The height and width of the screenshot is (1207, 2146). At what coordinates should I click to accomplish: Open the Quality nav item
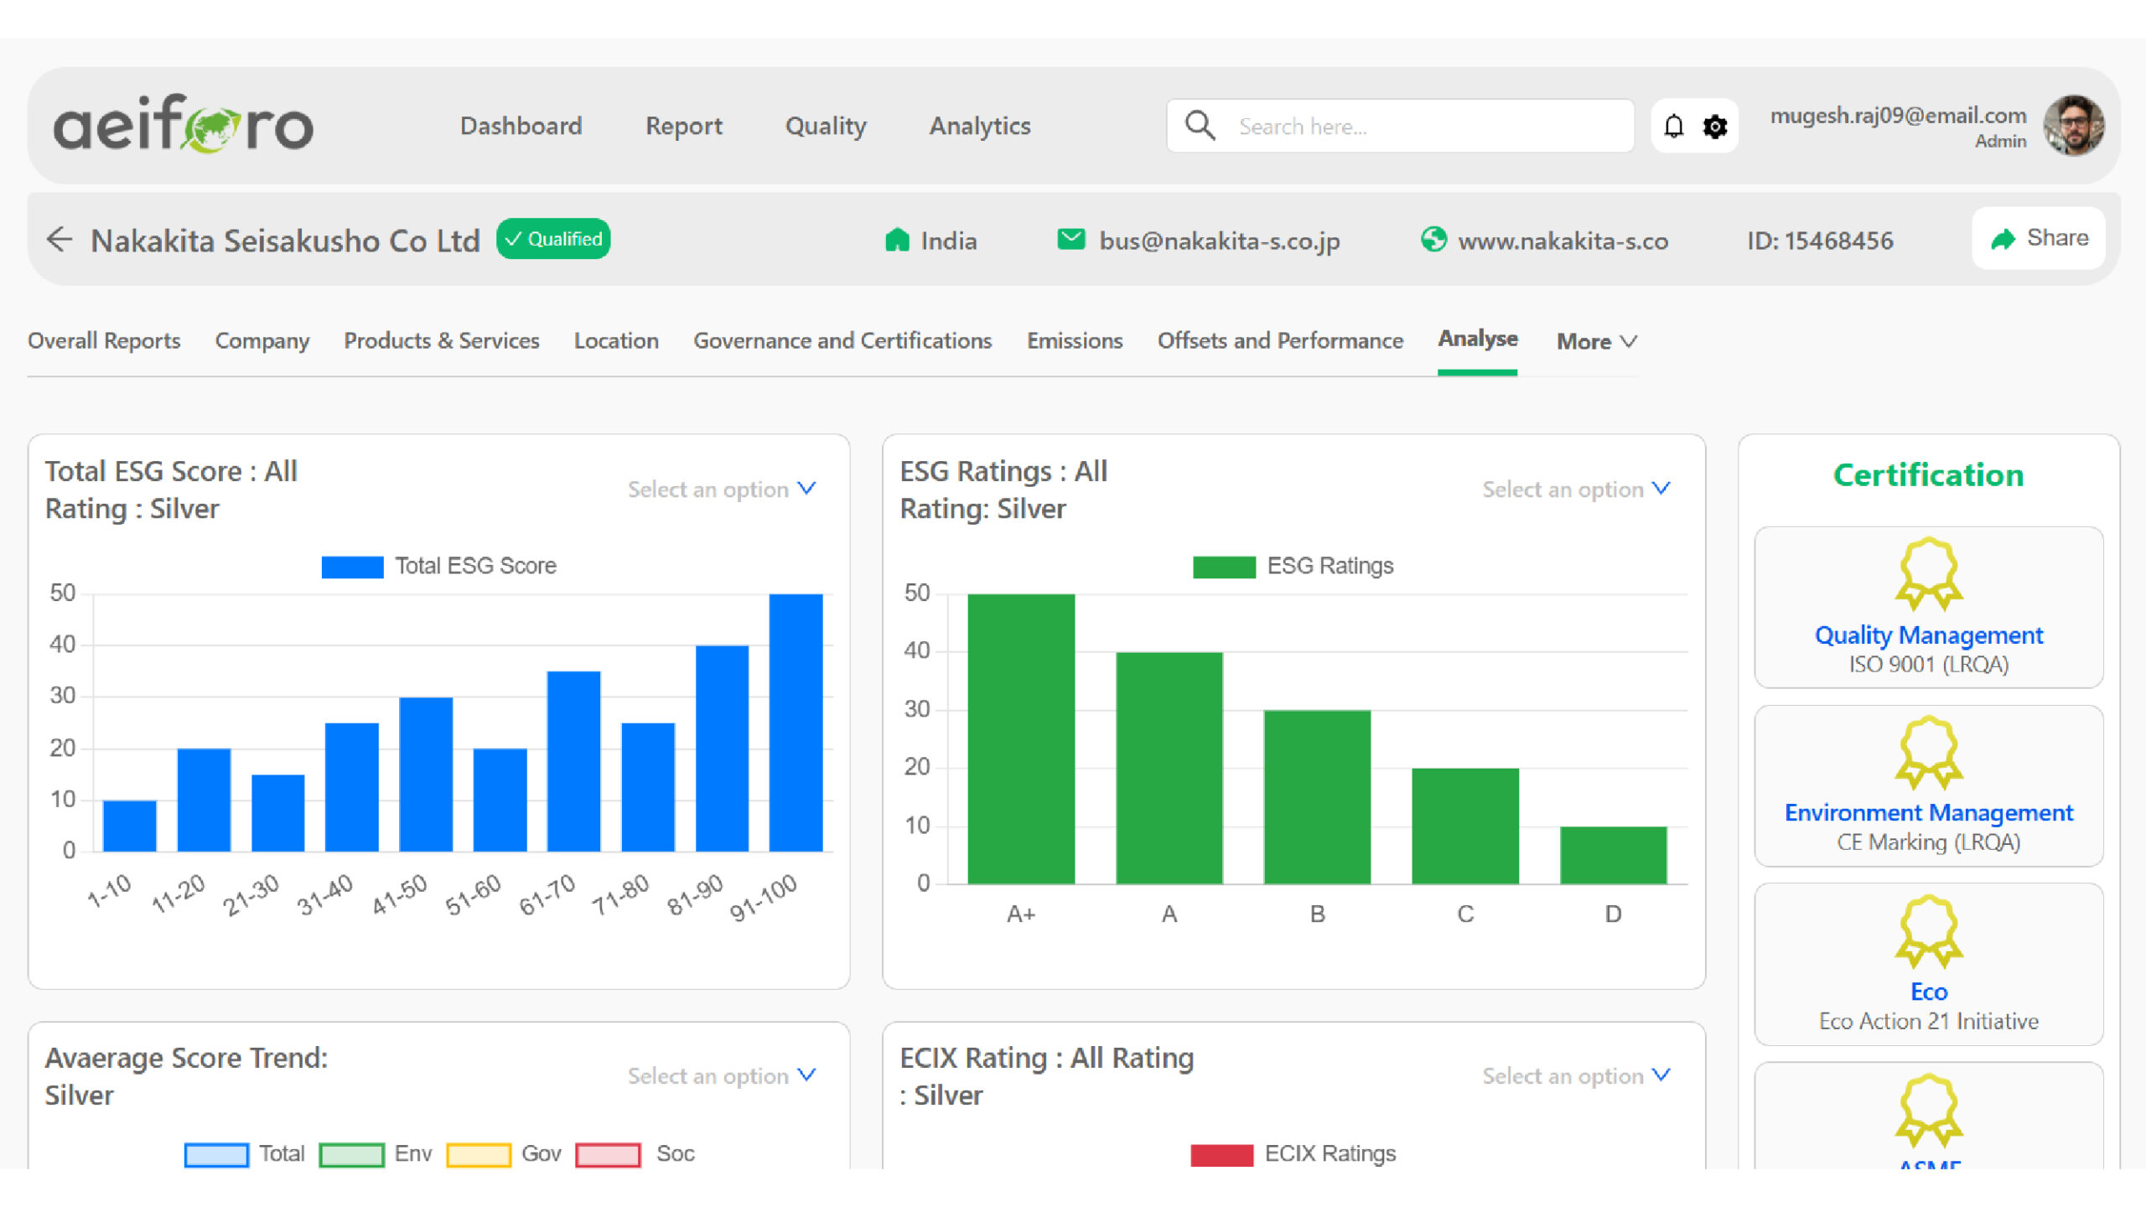pyautogui.click(x=826, y=126)
